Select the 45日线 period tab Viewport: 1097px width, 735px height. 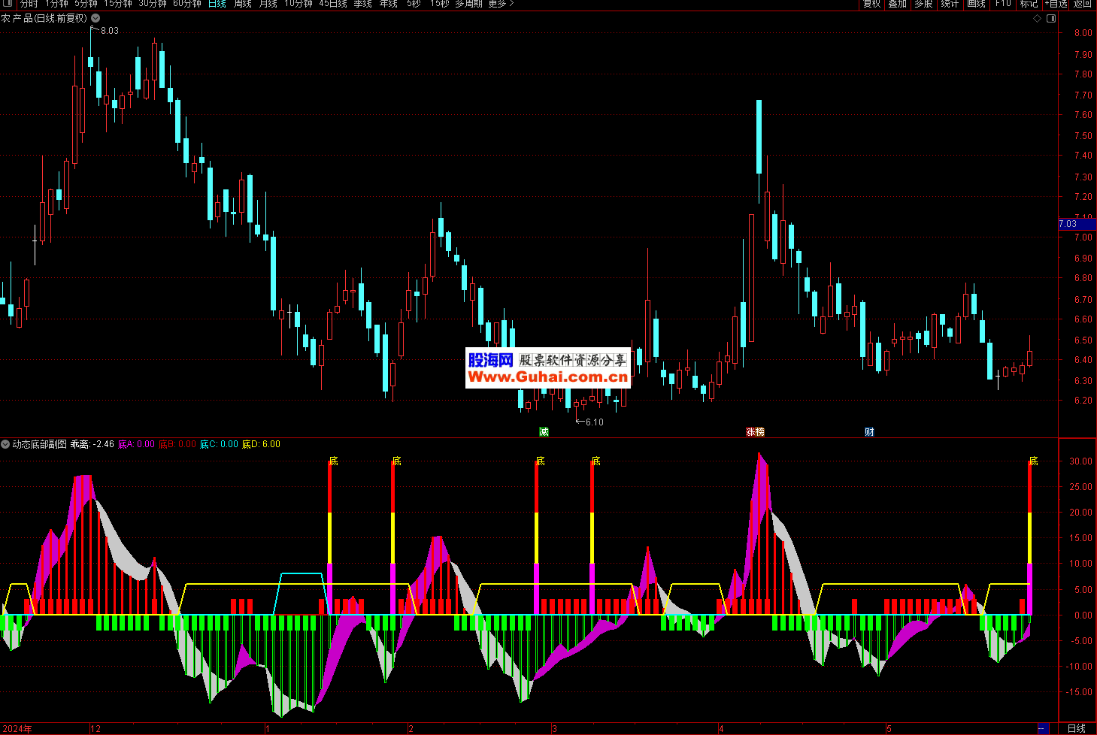333,4
